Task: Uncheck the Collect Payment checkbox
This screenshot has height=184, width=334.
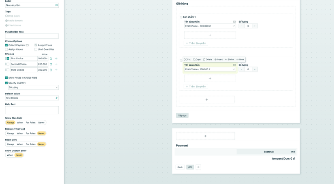Action: [6, 45]
